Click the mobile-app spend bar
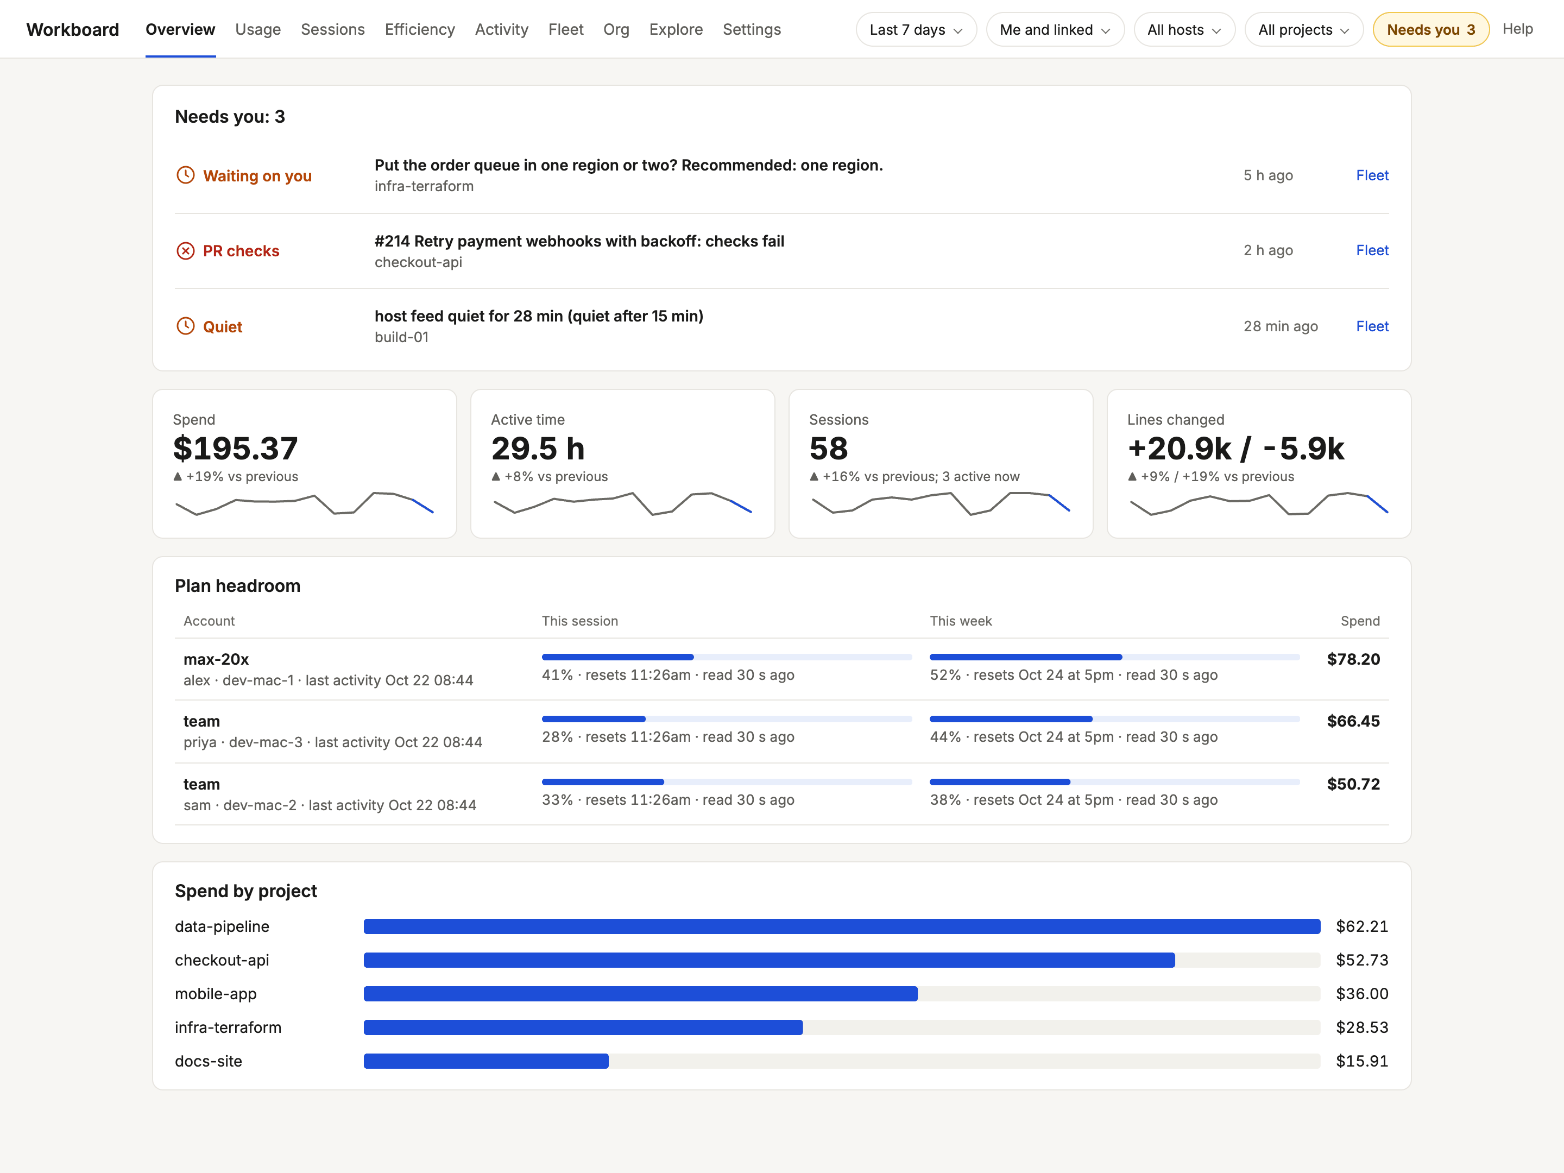Image resolution: width=1564 pixels, height=1173 pixels. [842, 994]
